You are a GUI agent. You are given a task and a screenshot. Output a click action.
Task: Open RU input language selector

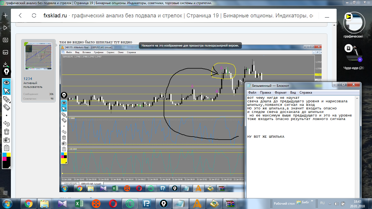click(x=322, y=203)
